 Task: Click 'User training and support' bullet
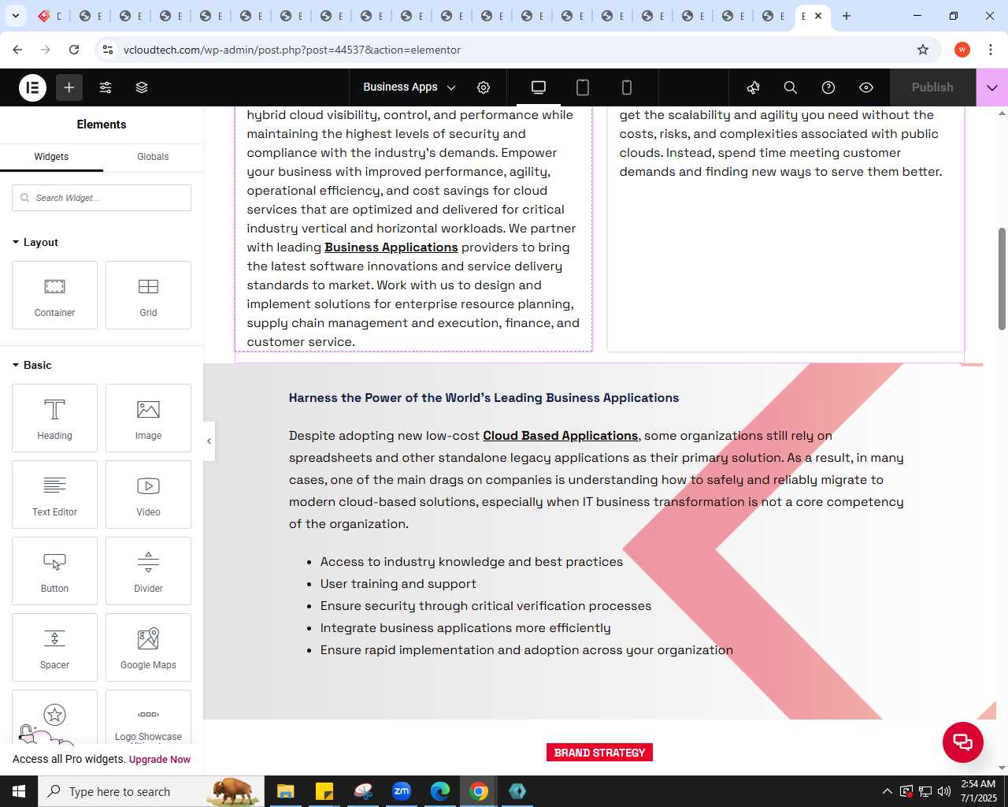point(398,584)
